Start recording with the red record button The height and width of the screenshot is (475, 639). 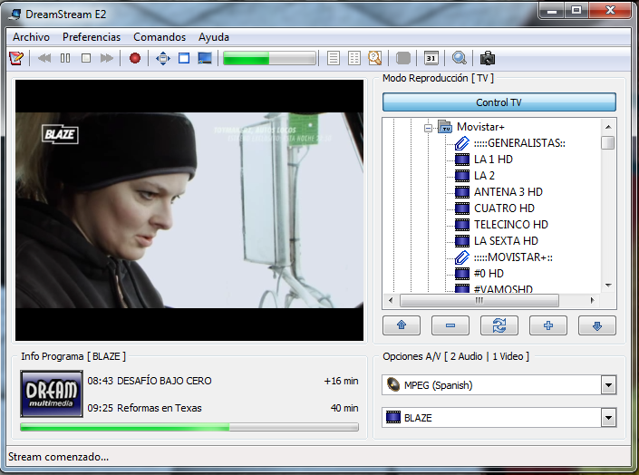135,58
